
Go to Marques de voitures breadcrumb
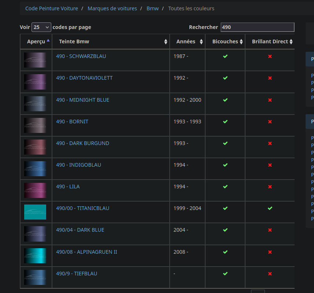click(x=112, y=8)
